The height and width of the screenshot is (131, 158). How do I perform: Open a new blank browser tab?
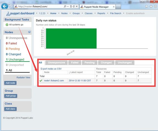[118, 7]
